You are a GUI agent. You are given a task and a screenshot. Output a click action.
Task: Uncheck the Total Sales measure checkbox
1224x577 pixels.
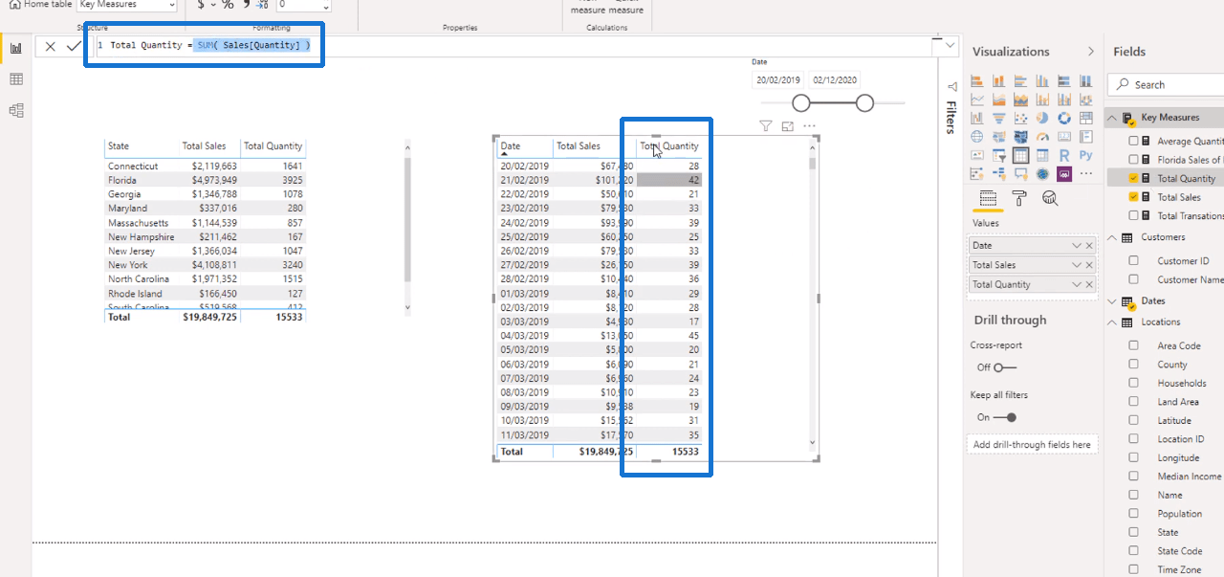point(1134,197)
